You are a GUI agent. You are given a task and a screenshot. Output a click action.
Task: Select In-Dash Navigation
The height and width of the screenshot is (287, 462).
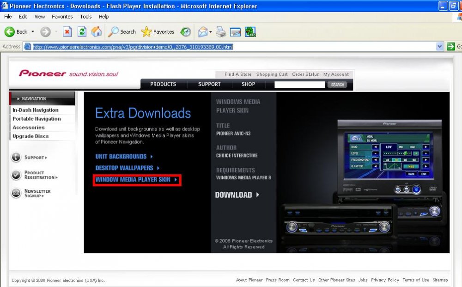(36, 110)
